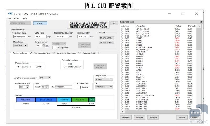
Task: Select the Packet settings tab
Action: click(20, 53)
